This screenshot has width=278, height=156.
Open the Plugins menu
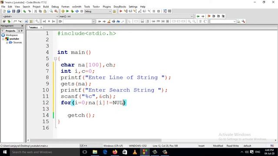(x=107, y=7)
